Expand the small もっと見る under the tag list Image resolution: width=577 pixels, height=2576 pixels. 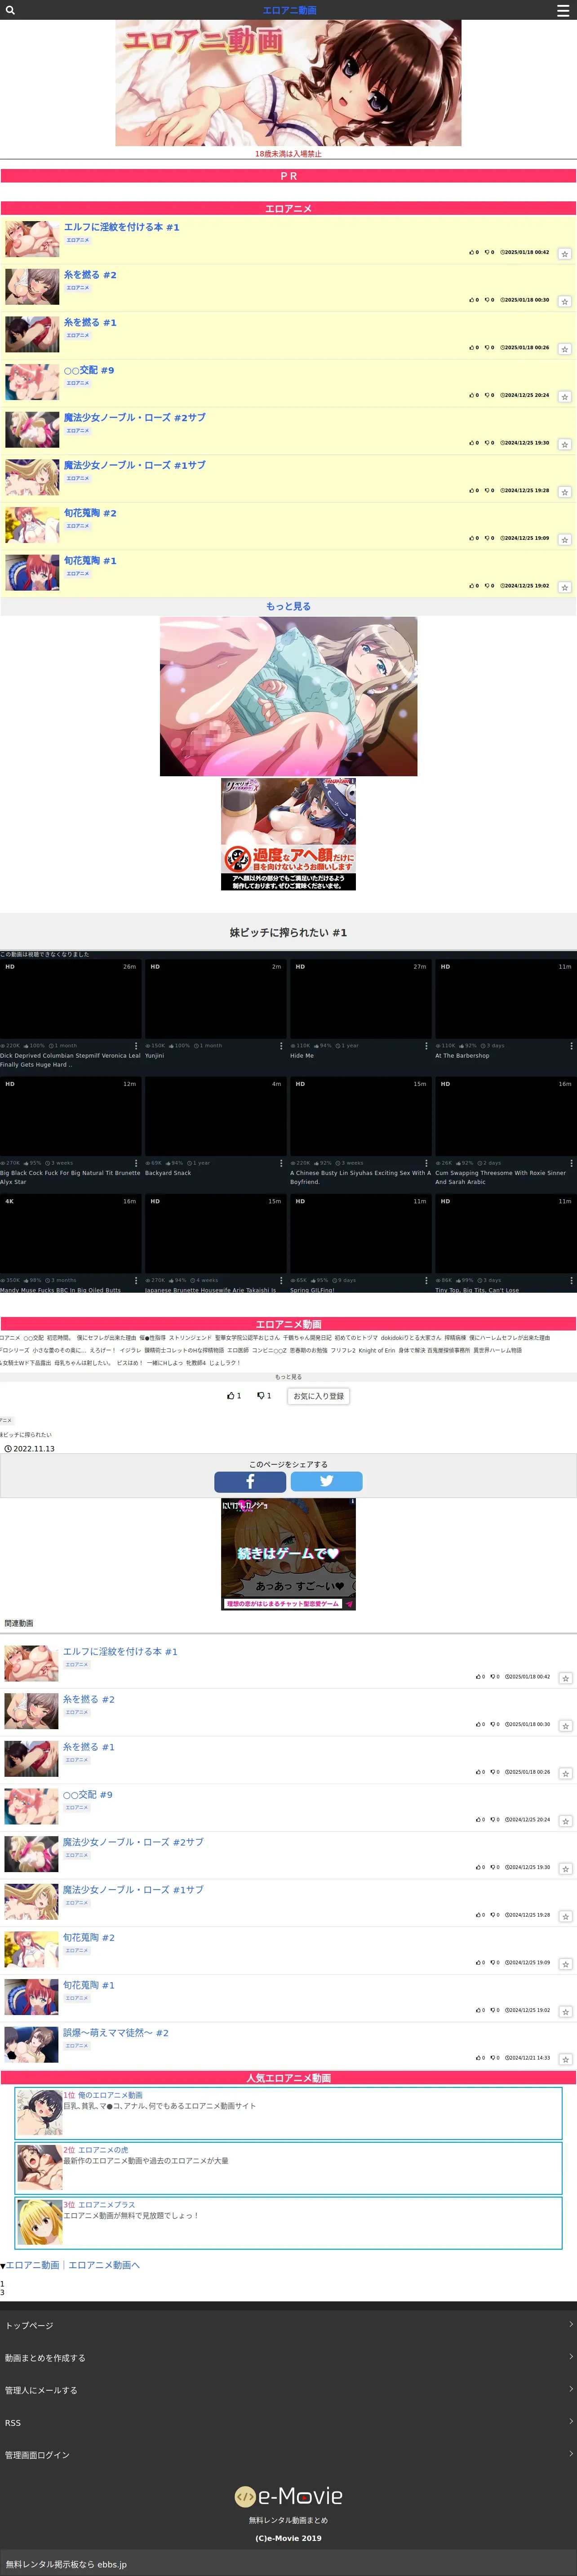click(x=288, y=1377)
